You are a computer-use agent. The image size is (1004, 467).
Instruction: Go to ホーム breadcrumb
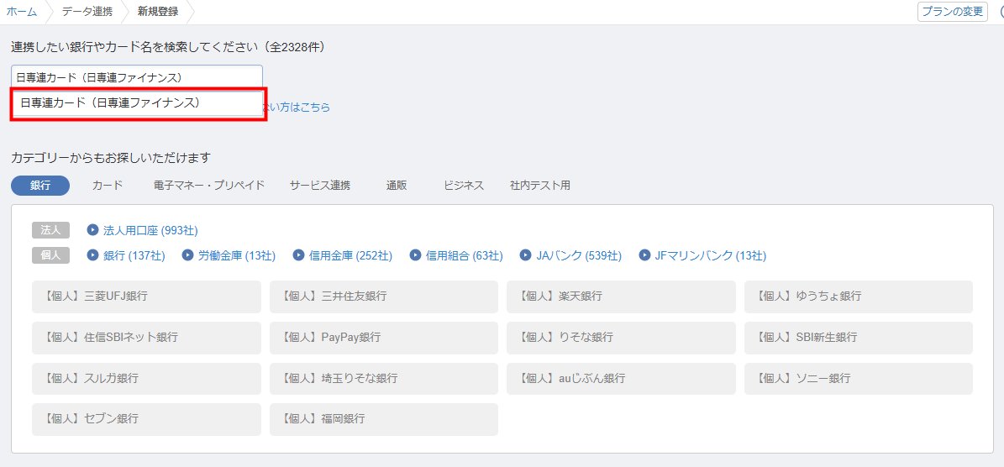pyautogui.click(x=22, y=12)
